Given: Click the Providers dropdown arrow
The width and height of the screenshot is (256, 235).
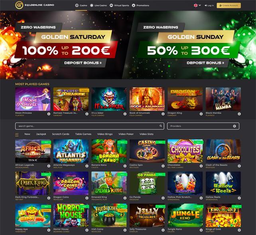Looking at the screenshot, I should (234, 126).
